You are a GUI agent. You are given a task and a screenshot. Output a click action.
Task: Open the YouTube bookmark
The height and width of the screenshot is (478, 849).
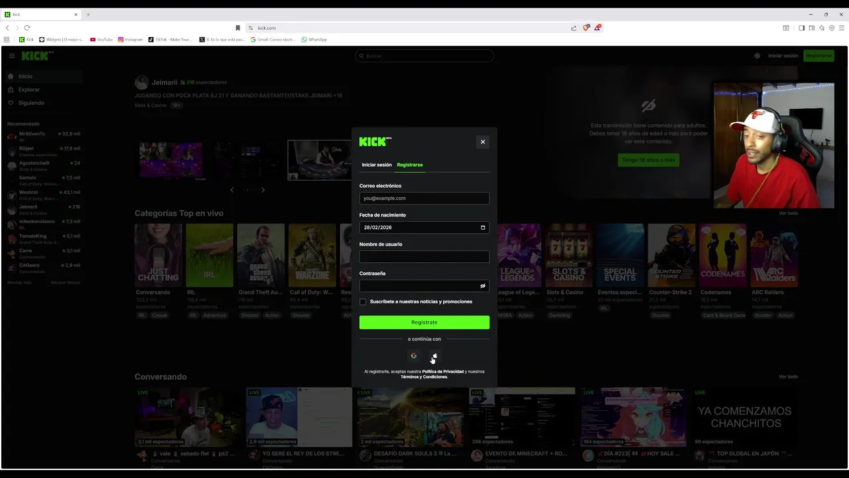point(101,40)
